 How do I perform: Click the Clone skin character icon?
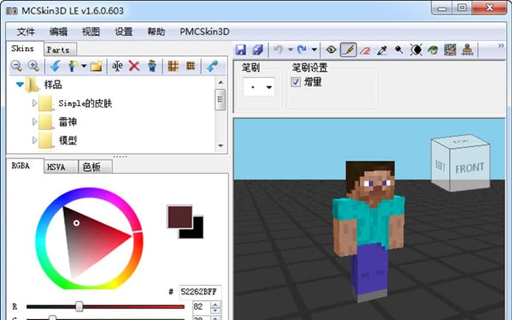click(152, 66)
